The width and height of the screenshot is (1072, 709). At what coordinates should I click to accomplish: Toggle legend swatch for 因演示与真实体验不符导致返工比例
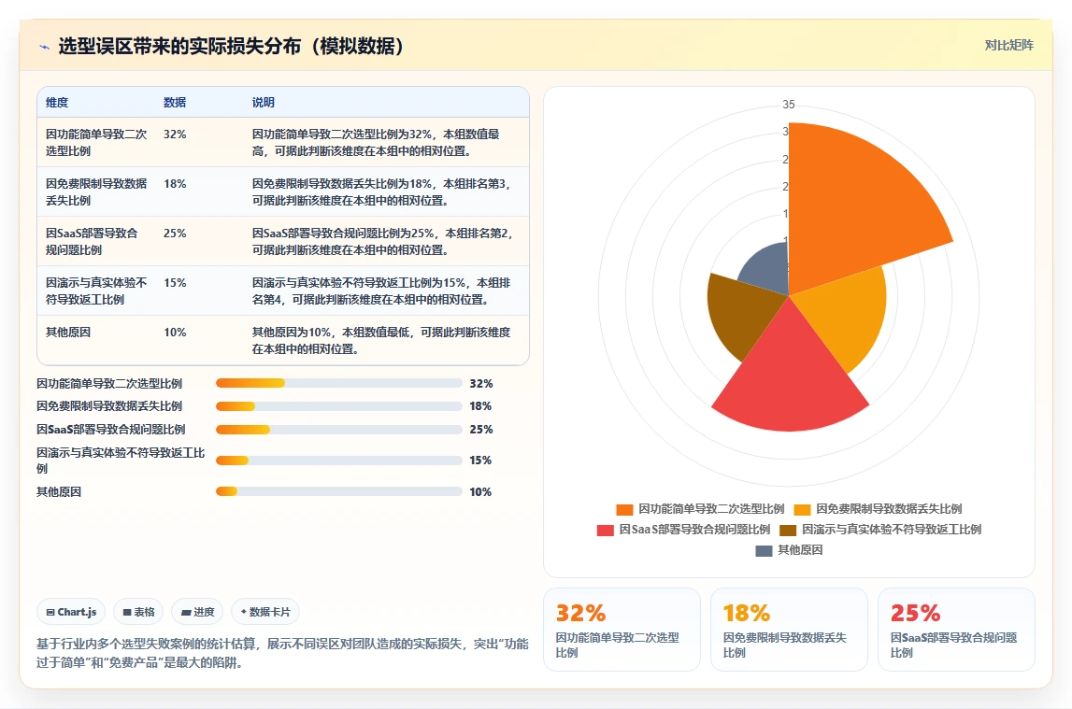pyautogui.click(x=788, y=530)
